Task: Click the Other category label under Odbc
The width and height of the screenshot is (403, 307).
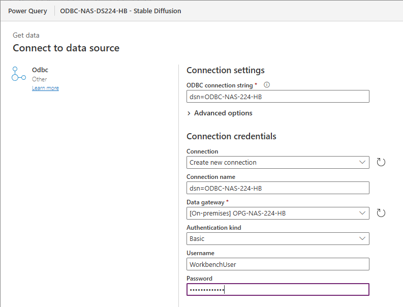Action: tap(39, 79)
